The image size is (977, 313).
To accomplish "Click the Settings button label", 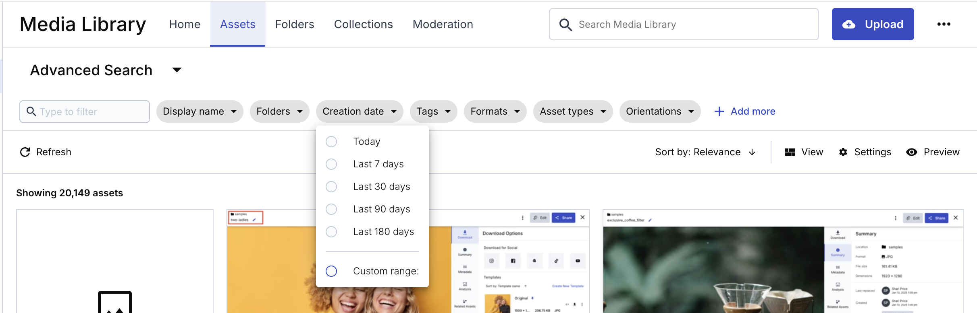I will (873, 152).
